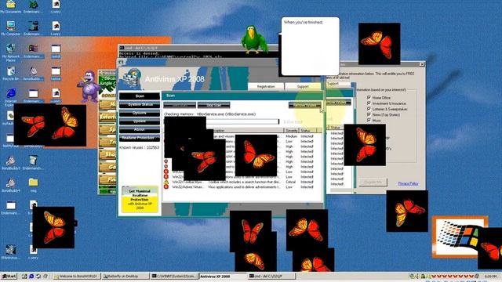Switch to Welcome to BonziWORLD taskbar button

[77, 276]
